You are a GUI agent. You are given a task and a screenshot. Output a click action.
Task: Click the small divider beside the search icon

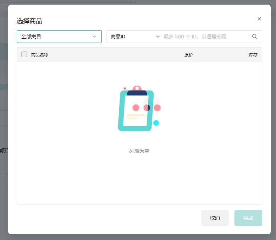[x=249, y=37]
